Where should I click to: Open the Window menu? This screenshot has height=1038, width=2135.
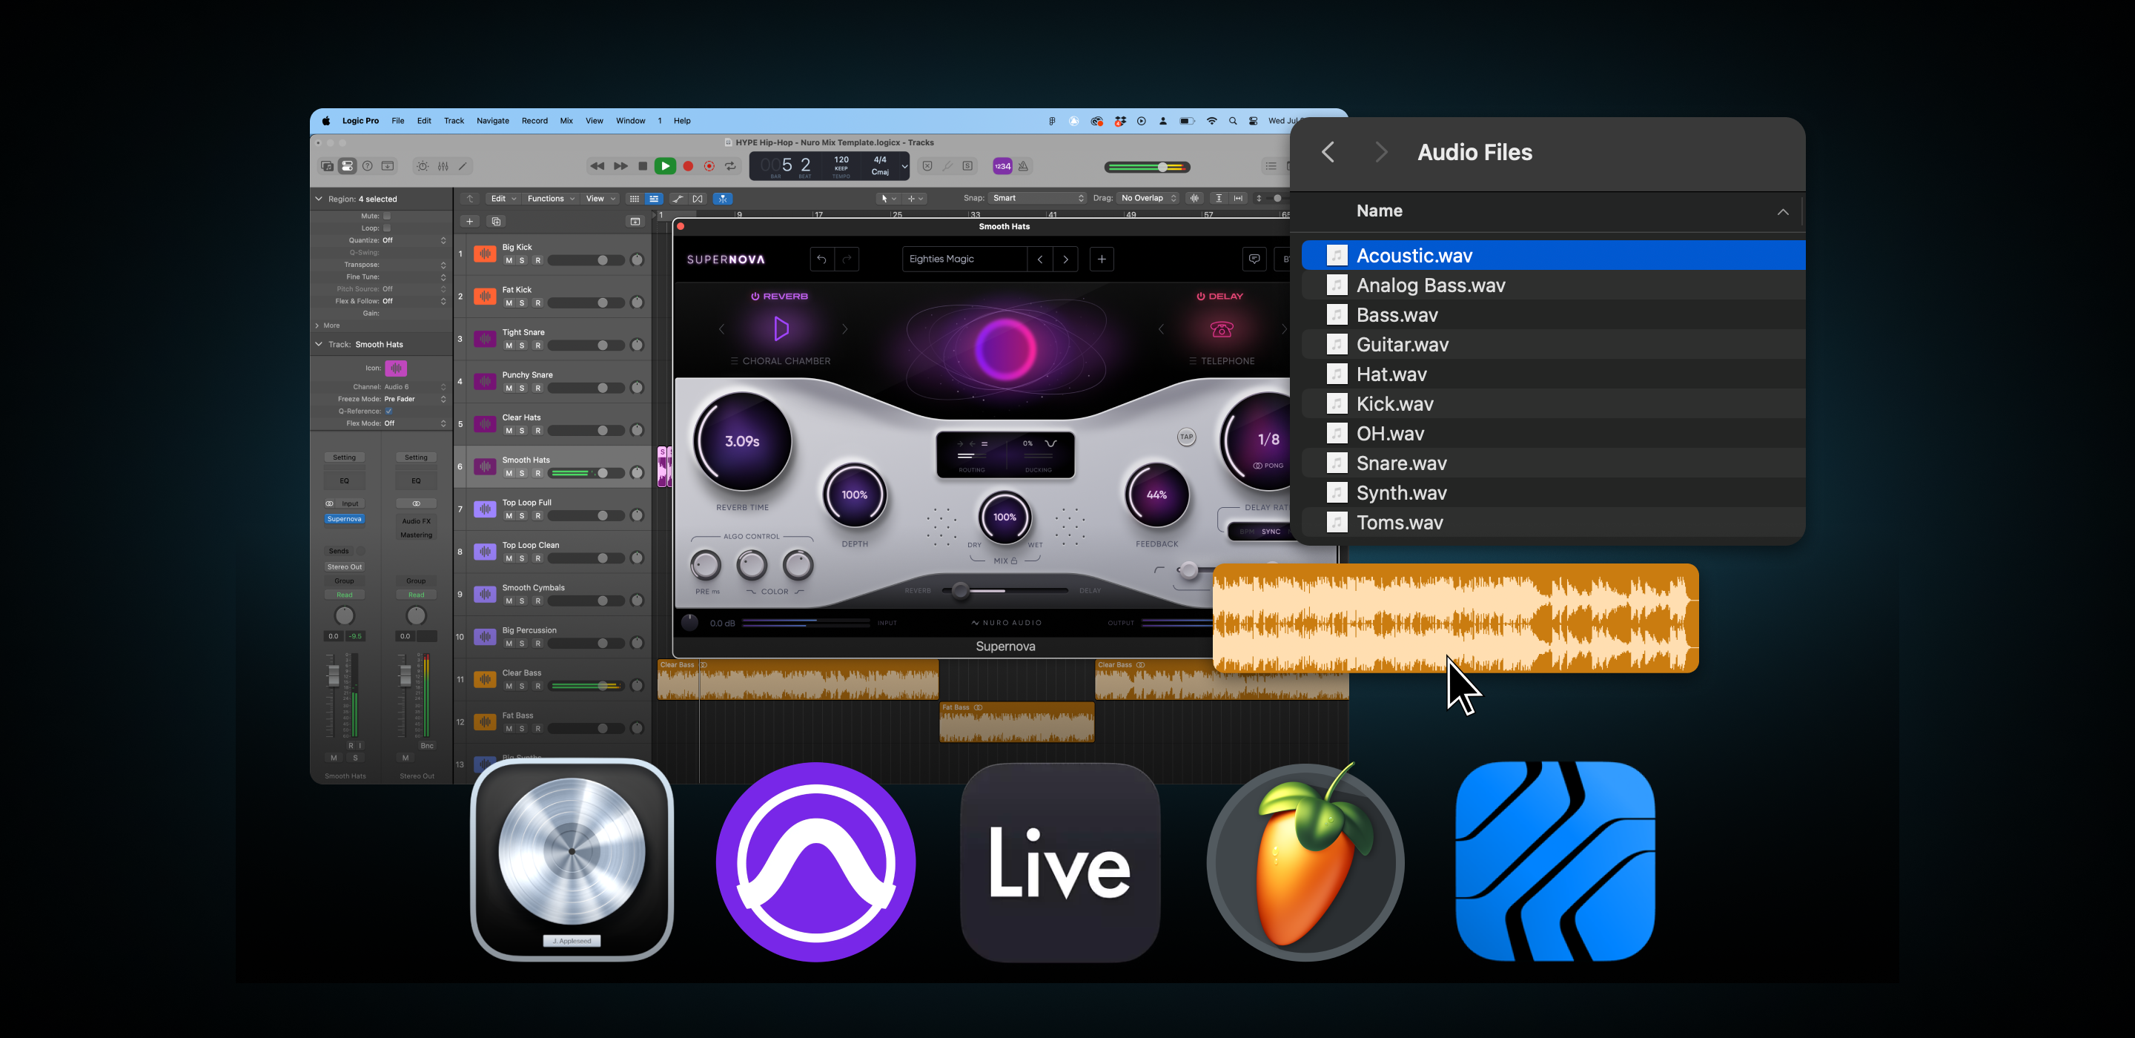point(631,121)
